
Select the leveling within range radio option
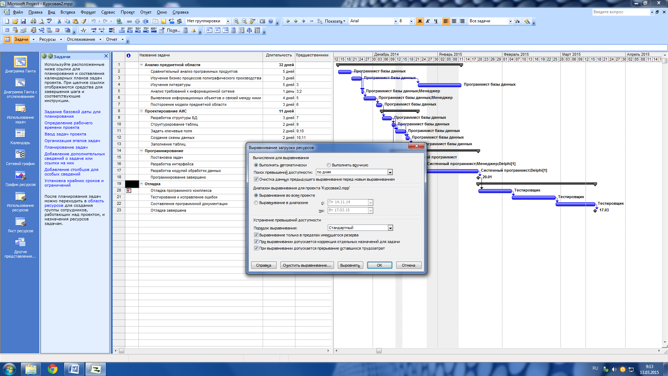coord(256,203)
